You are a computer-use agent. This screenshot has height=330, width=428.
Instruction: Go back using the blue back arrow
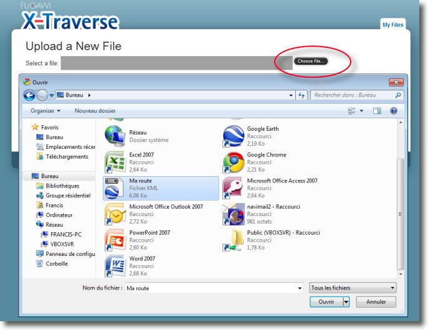(29, 95)
